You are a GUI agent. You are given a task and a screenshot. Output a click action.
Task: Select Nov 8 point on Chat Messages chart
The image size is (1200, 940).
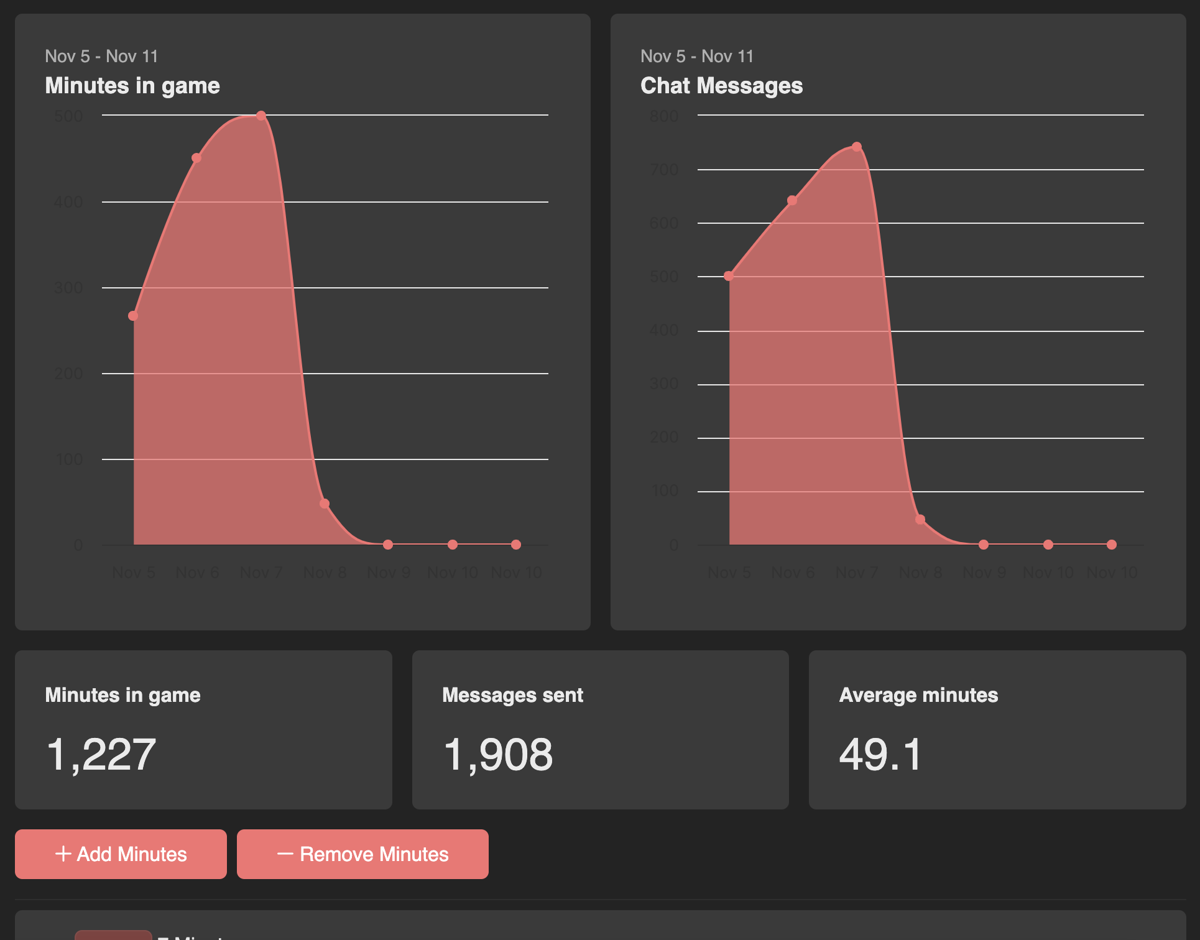(920, 519)
